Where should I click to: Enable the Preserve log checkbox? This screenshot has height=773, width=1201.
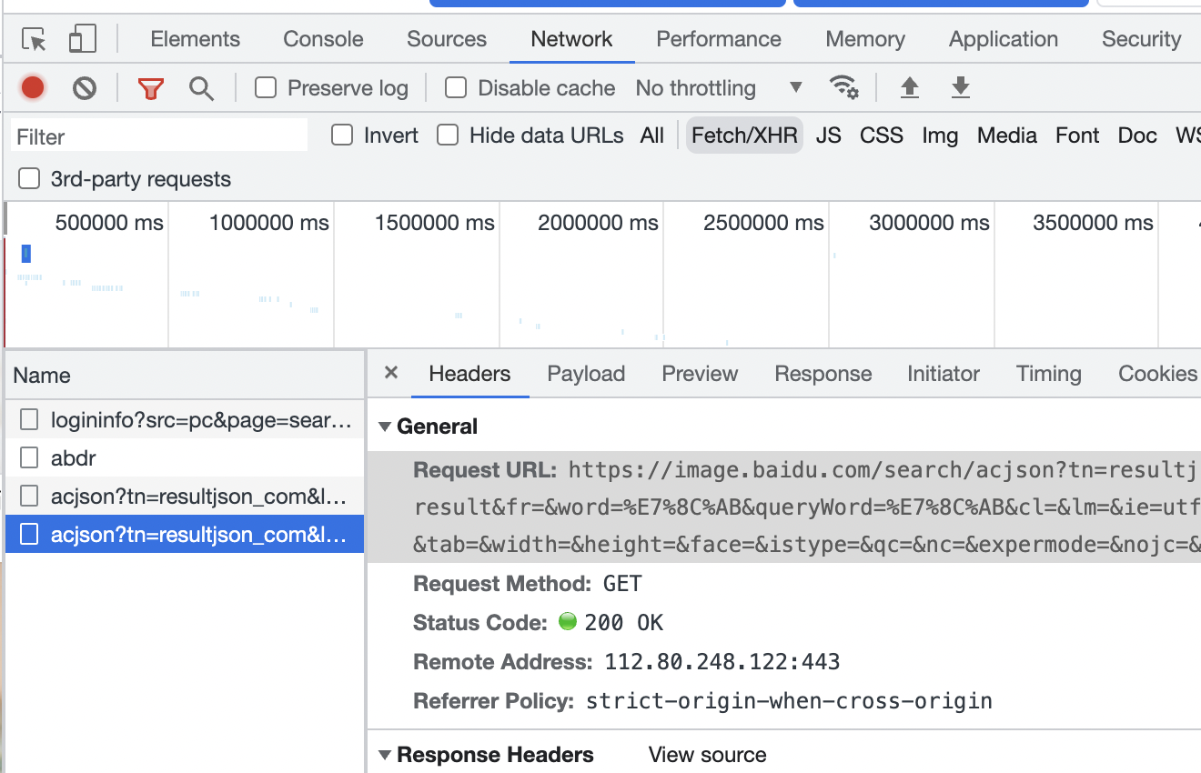[x=266, y=88]
